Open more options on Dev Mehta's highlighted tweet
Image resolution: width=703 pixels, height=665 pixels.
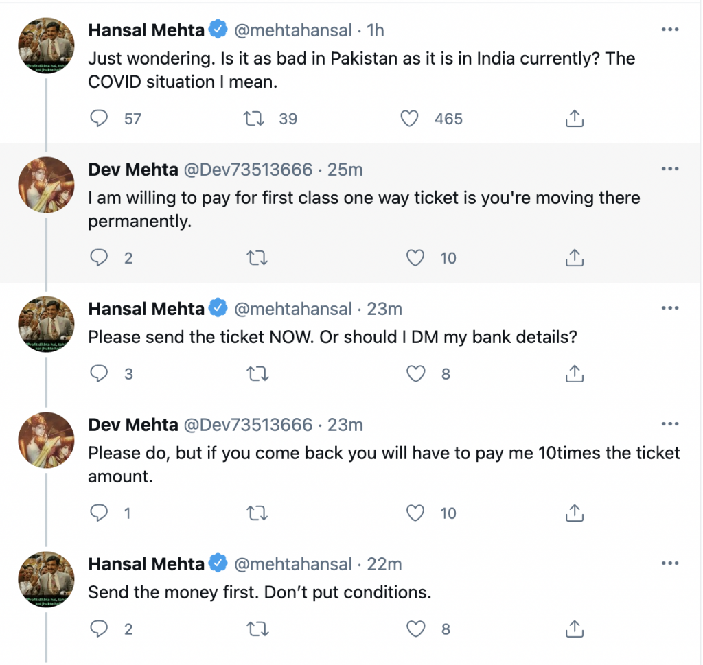(x=669, y=170)
